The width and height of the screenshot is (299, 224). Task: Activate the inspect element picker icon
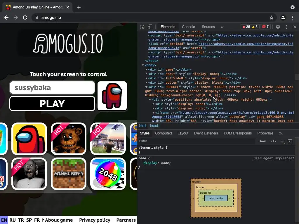(142, 27)
